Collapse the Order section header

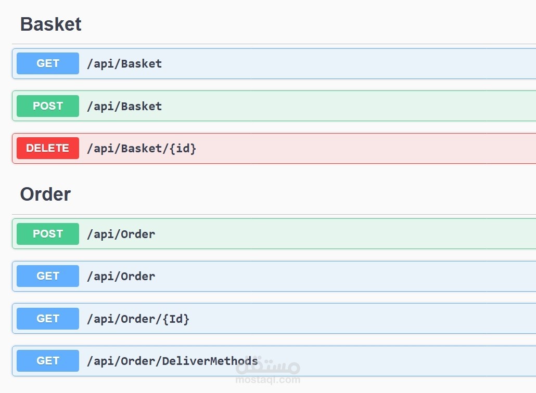point(45,194)
